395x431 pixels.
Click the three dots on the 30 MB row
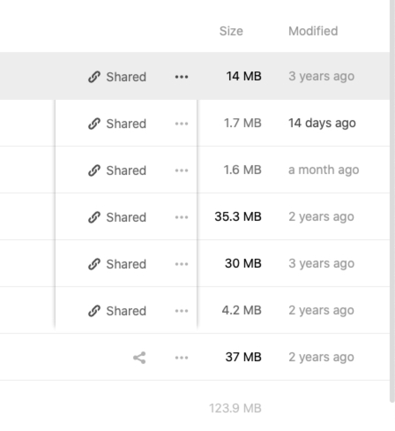pos(181,264)
